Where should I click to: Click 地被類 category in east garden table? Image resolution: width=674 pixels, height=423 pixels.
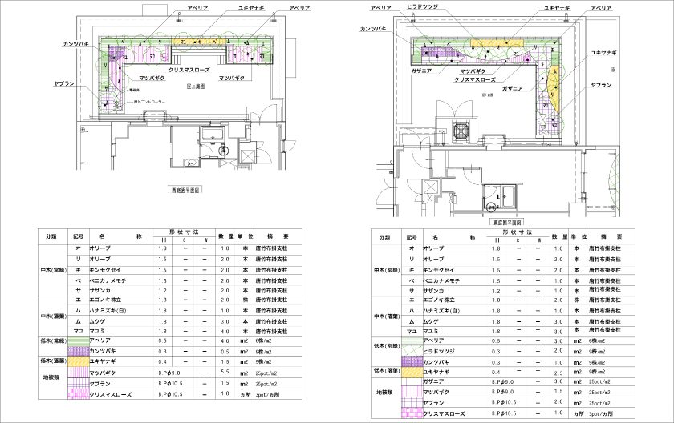point(384,392)
